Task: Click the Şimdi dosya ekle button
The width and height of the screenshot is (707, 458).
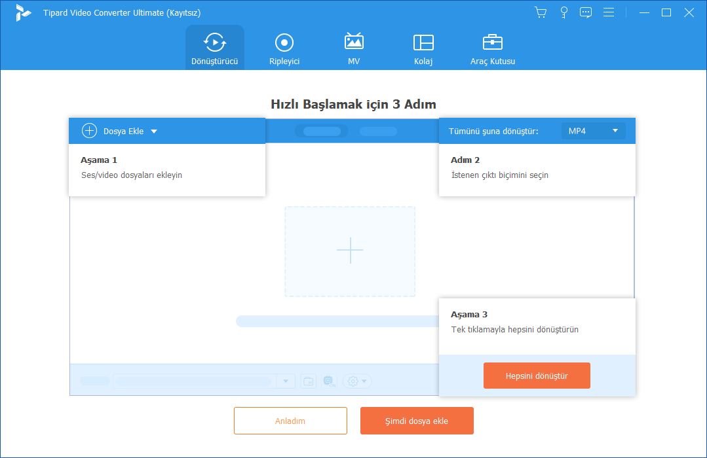Action: pos(417,421)
